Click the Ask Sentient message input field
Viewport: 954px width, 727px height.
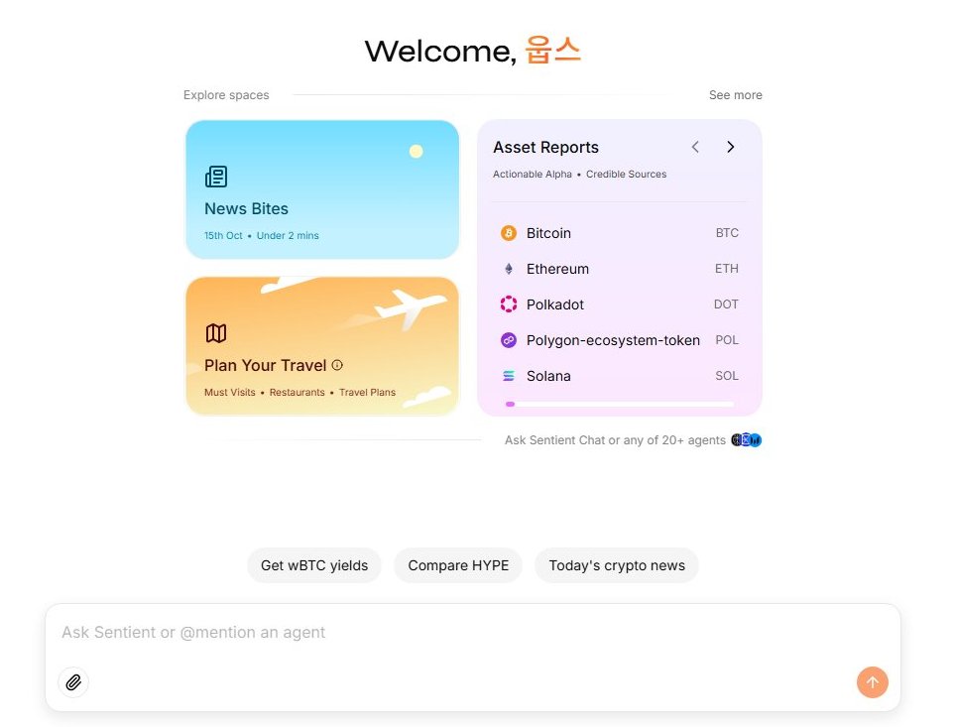tap(473, 633)
